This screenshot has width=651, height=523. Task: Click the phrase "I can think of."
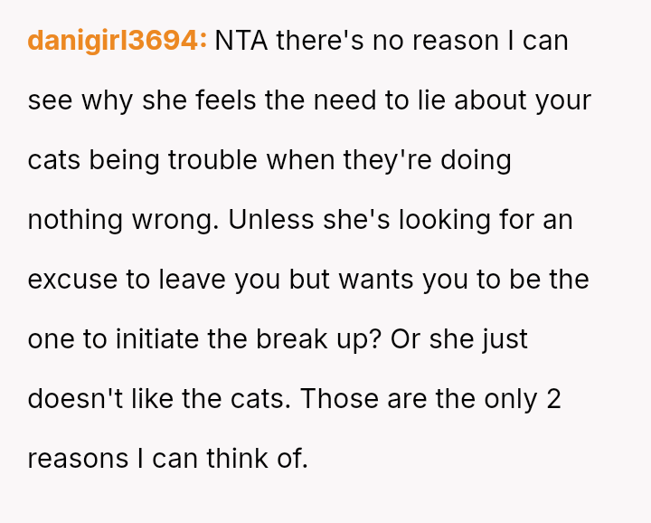pyautogui.click(x=222, y=459)
